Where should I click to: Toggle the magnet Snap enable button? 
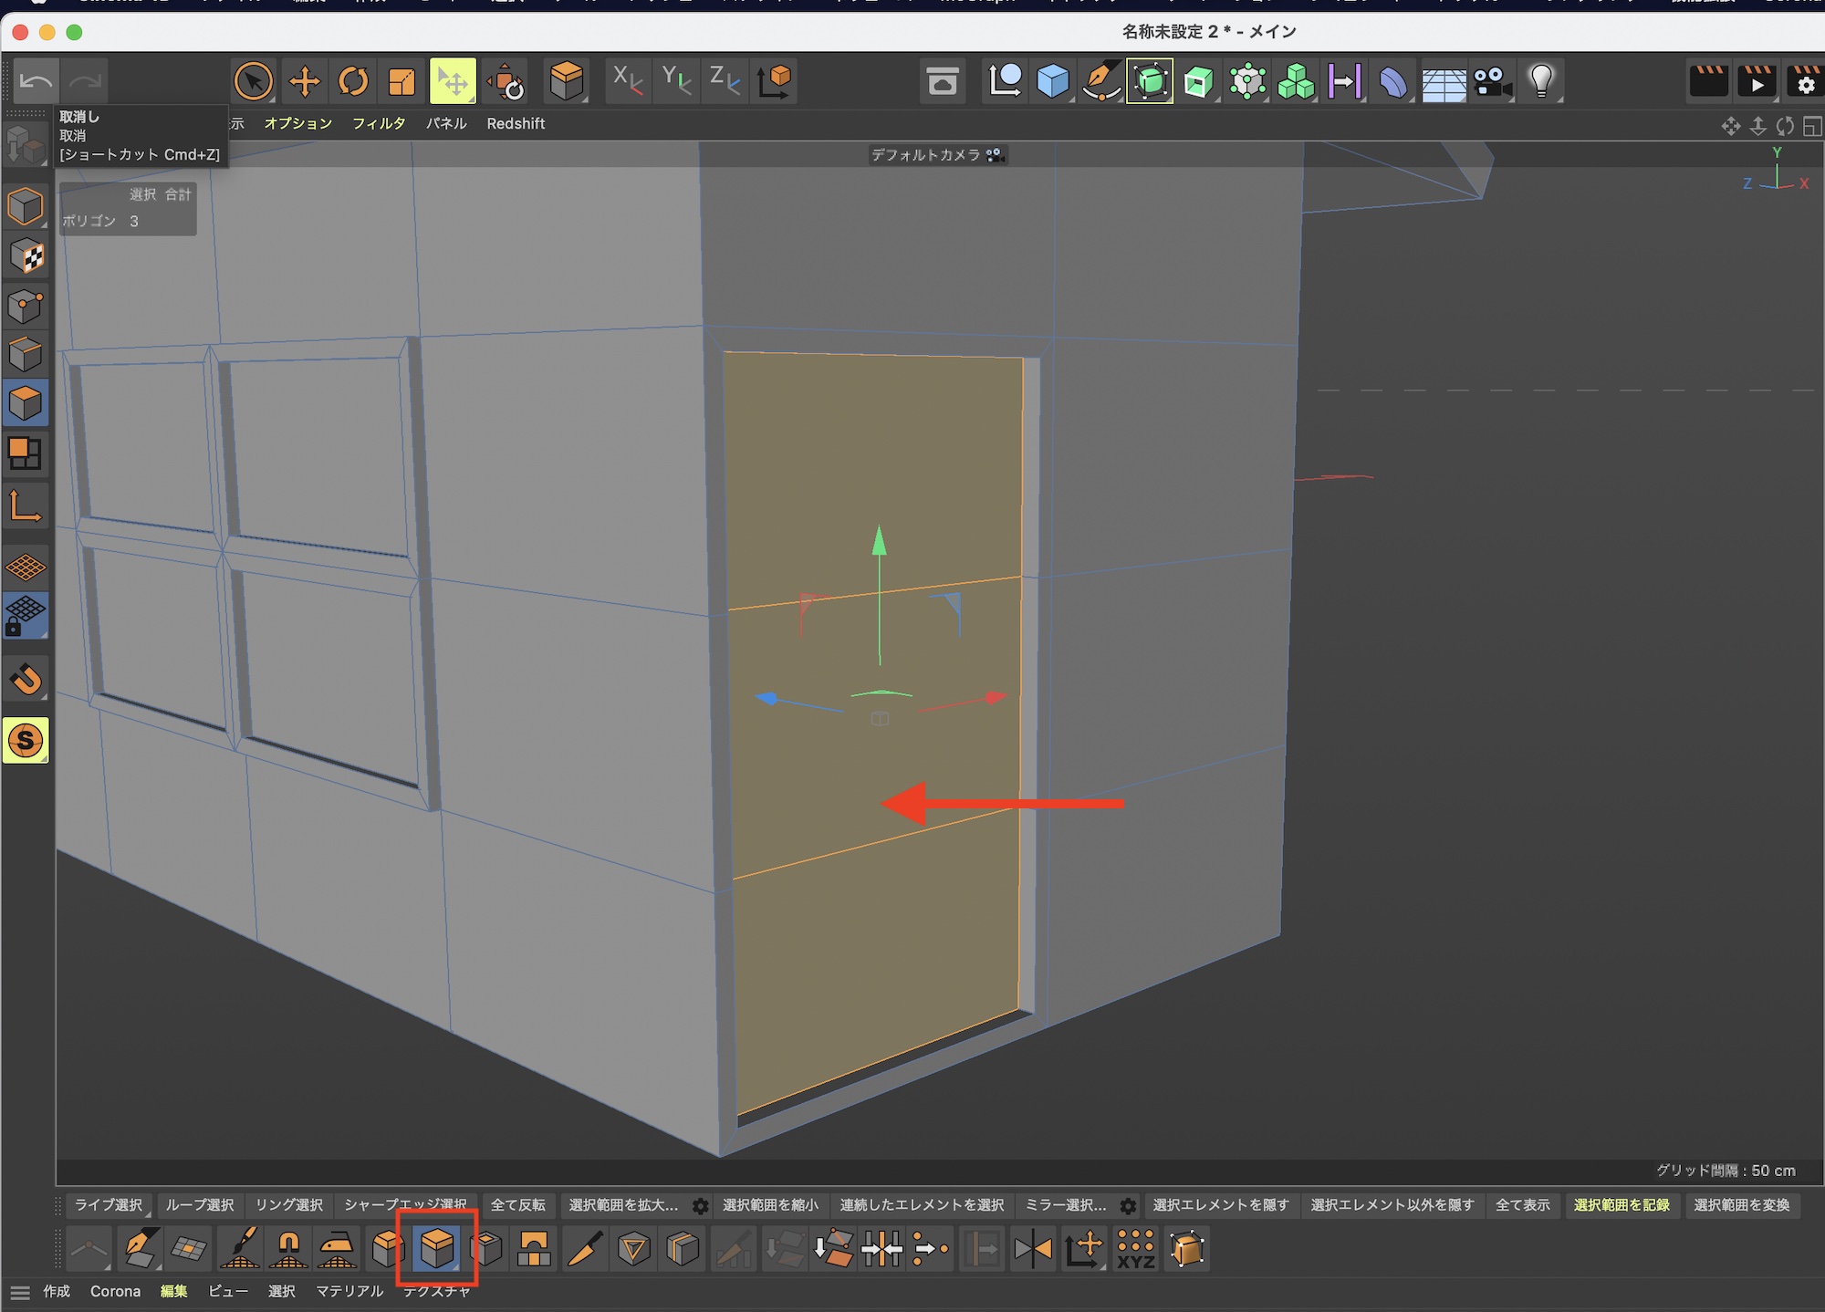click(x=26, y=679)
